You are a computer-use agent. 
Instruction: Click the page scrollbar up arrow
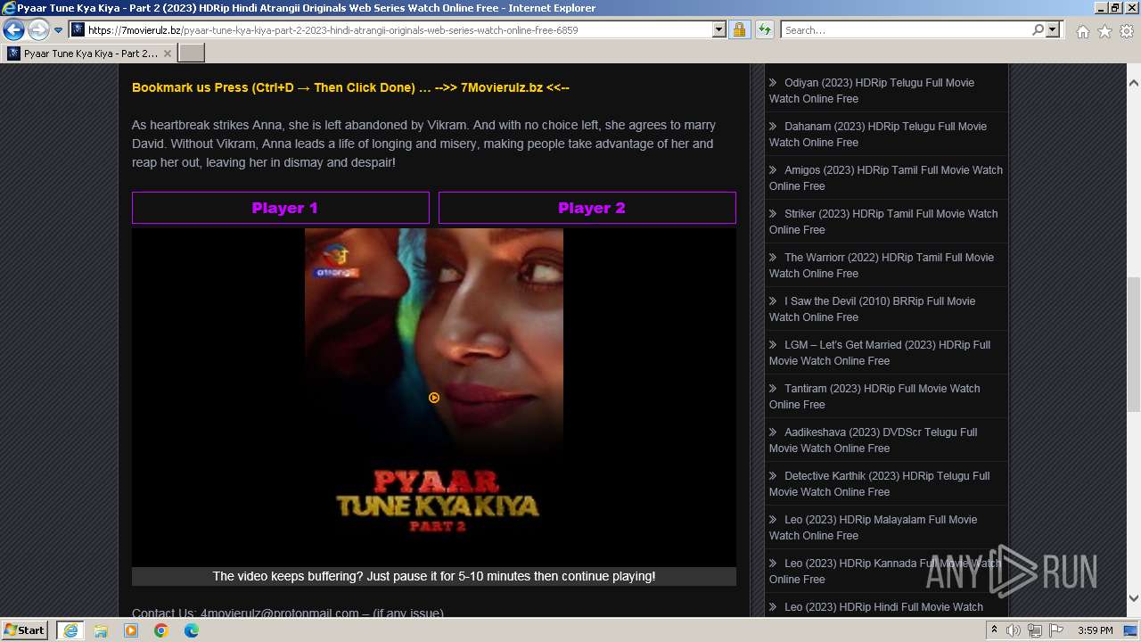pyautogui.click(x=1134, y=82)
